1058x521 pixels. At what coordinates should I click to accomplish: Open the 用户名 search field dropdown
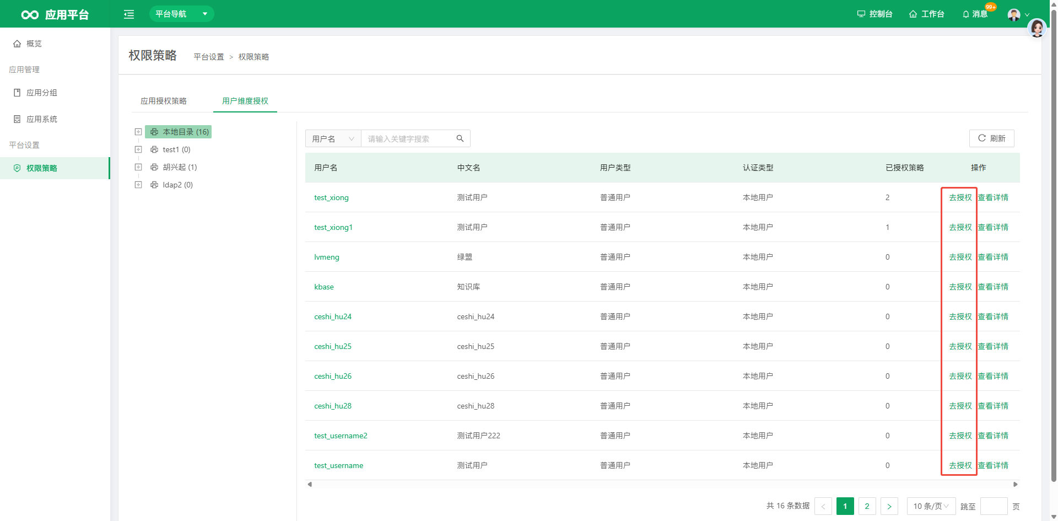[333, 138]
